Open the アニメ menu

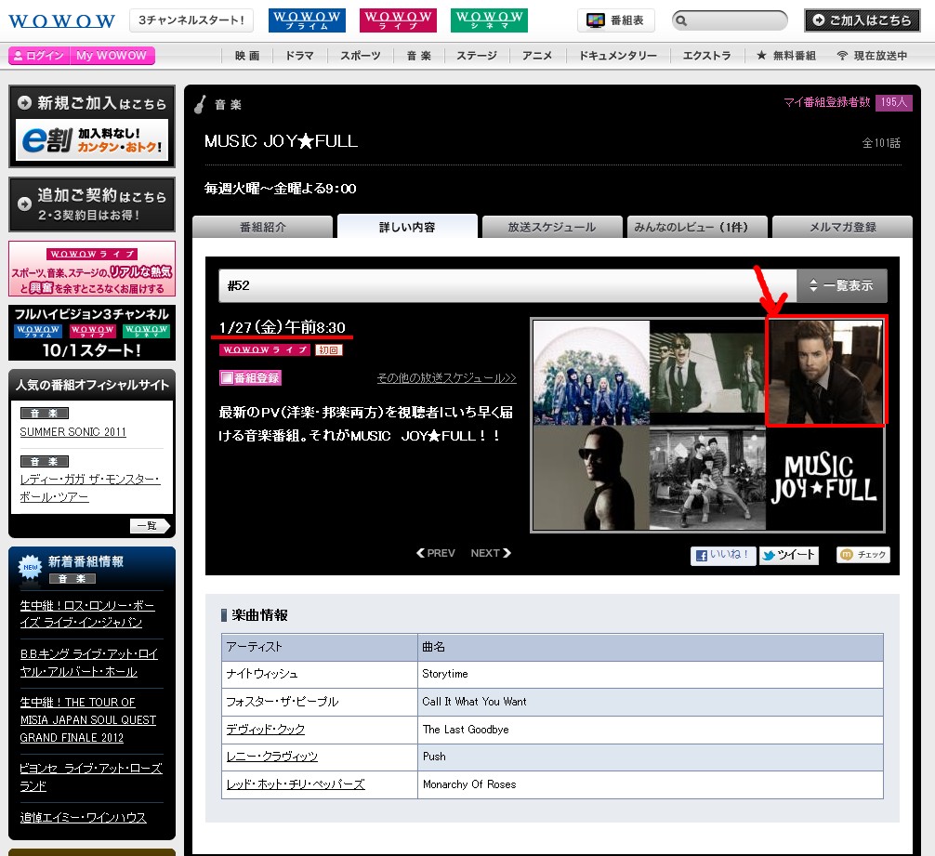537,56
